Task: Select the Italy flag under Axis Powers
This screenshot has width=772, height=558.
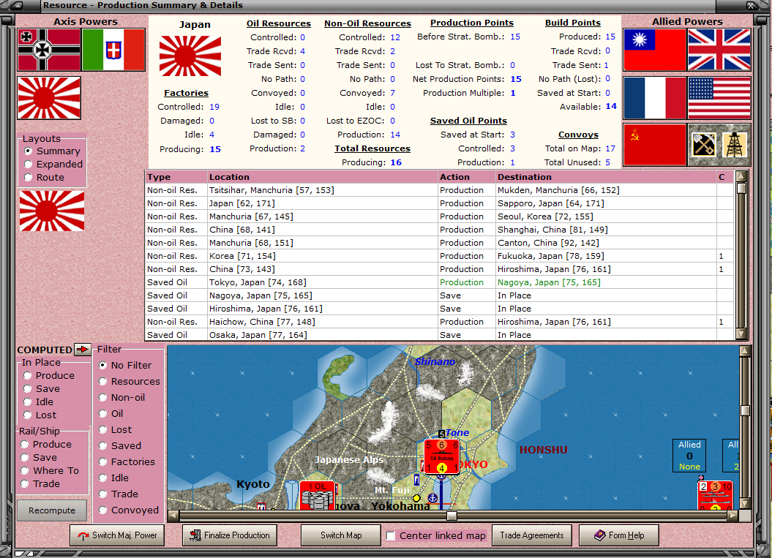Action: (113, 50)
